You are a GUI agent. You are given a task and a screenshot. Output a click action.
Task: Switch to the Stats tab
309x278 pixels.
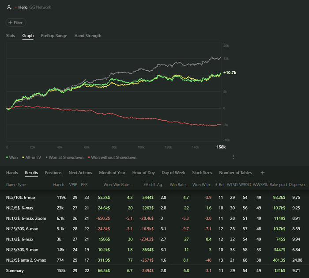(x=11, y=36)
